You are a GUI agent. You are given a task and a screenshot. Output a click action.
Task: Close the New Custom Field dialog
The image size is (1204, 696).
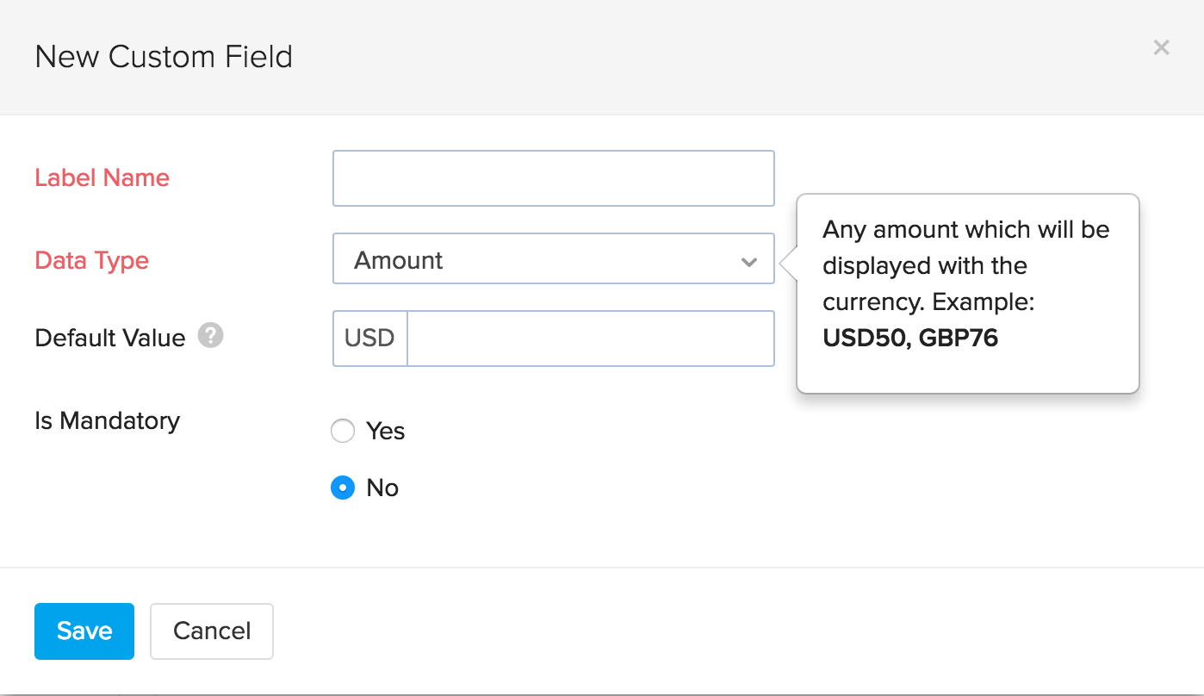point(1161,48)
